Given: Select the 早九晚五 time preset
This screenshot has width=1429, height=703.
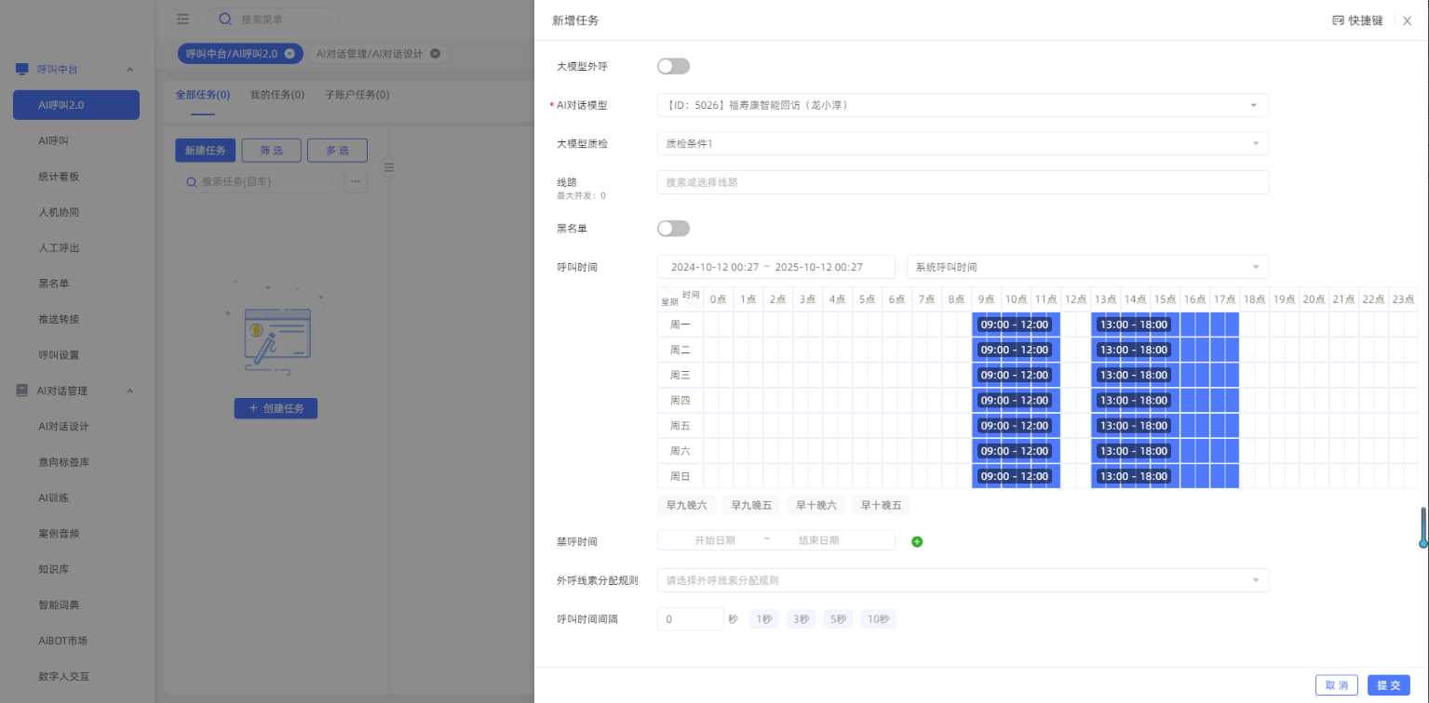Looking at the screenshot, I should 750,505.
